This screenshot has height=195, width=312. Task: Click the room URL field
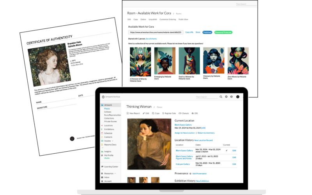pyautogui.click(x=156, y=32)
